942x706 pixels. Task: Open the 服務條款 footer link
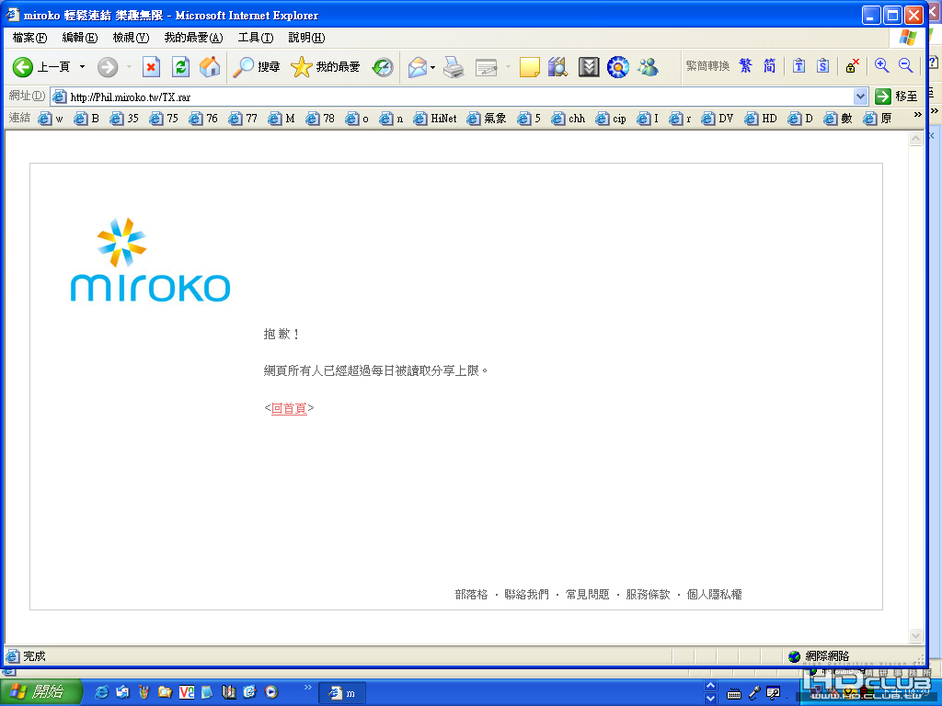coord(648,595)
